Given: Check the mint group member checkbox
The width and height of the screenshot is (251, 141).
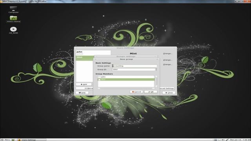Looking at the screenshot, I should [99, 80].
